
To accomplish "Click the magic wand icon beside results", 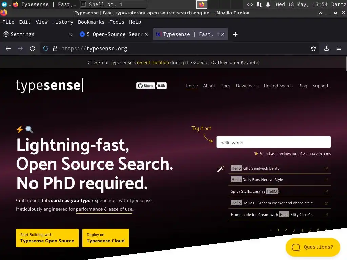I will tap(221, 169).
